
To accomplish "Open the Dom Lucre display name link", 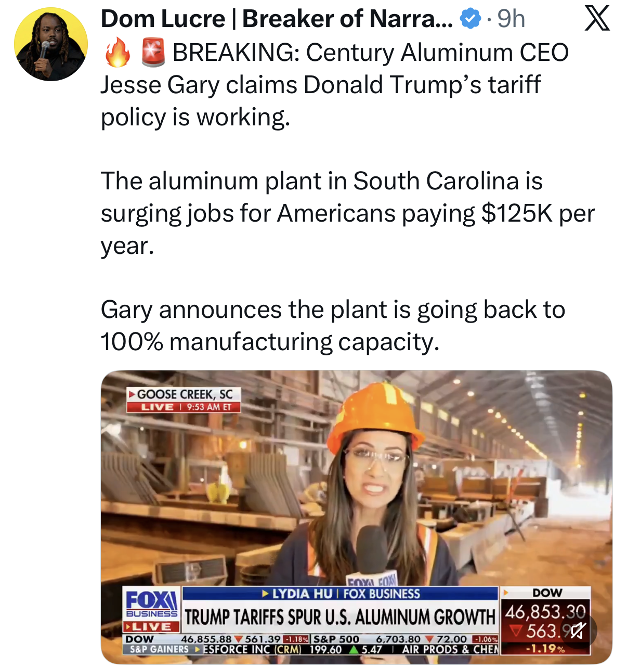I will [277, 19].
